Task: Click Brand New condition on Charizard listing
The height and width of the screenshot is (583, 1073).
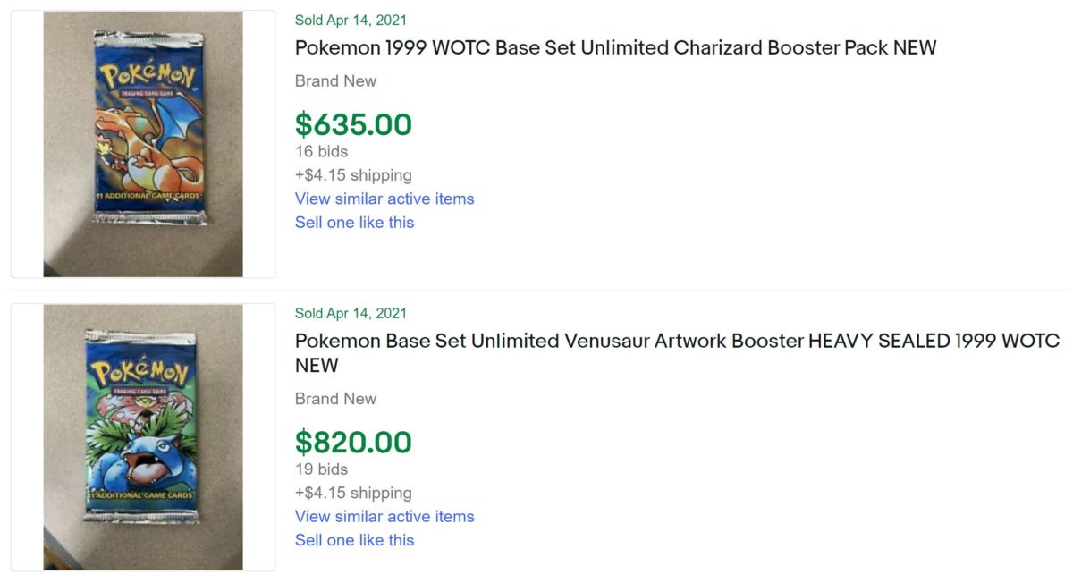Action: (335, 80)
